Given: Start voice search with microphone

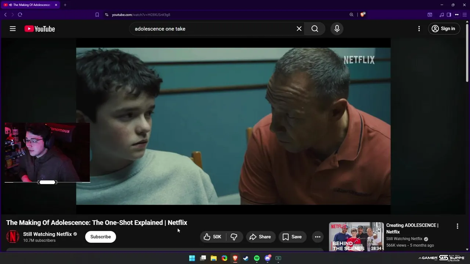Looking at the screenshot, I should click(337, 29).
